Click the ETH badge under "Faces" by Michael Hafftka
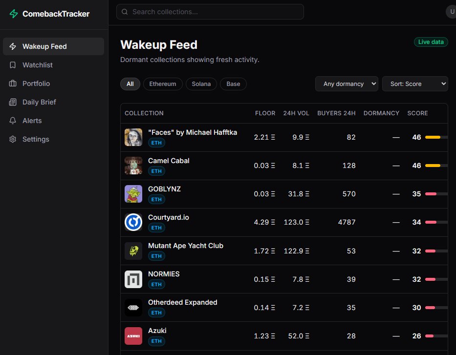Viewport: 456px width, 355px height. pos(156,143)
